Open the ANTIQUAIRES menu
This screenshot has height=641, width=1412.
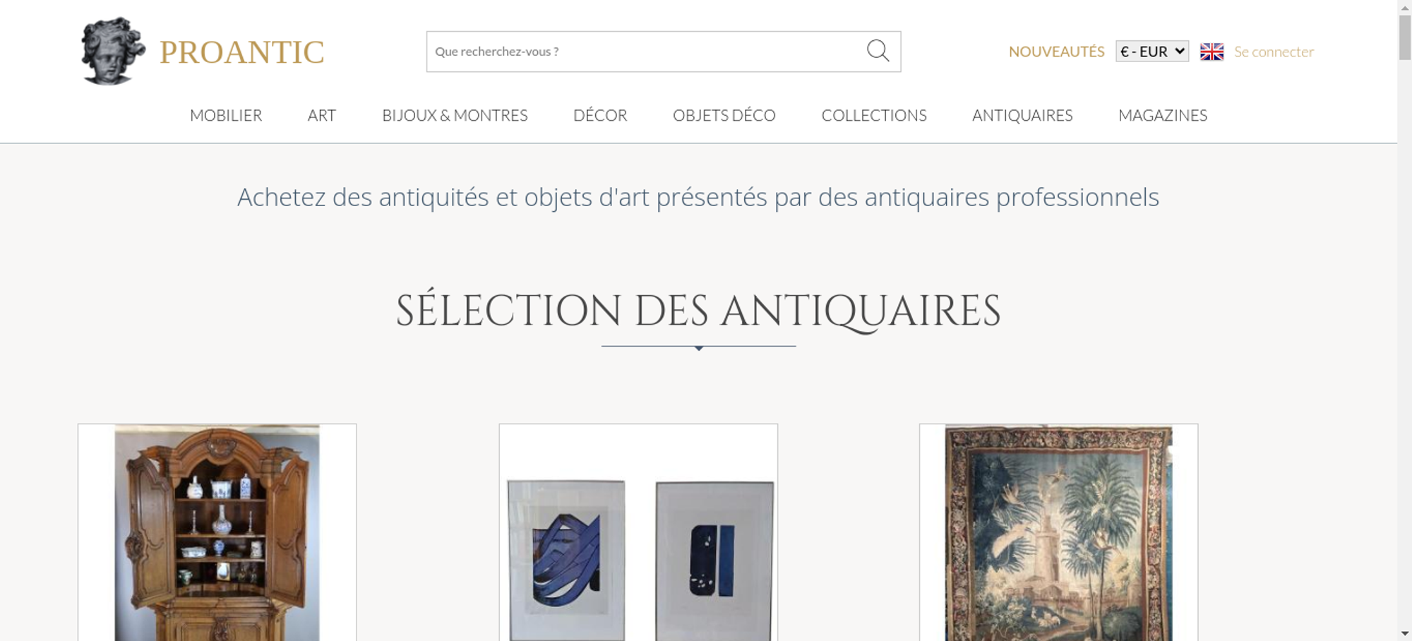pyautogui.click(x=1022, y=115)
